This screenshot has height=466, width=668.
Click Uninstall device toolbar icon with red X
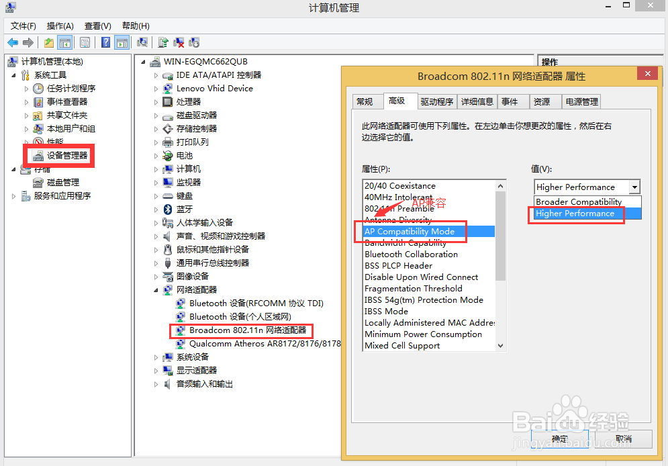coord(179,42)
